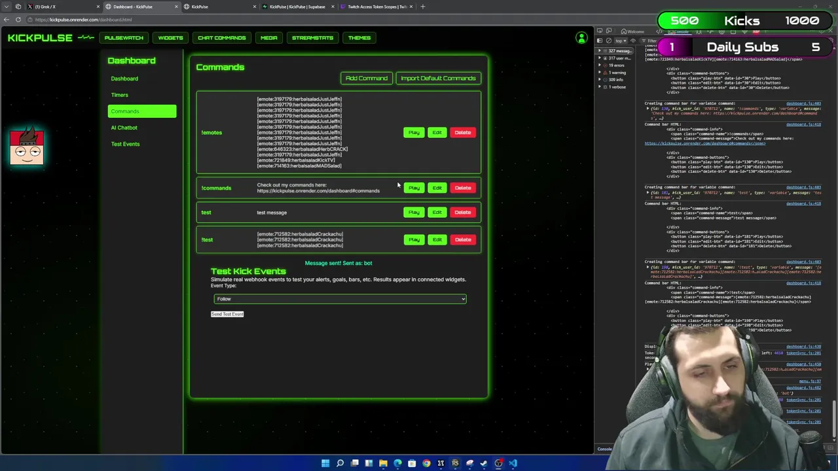Open Google Chrome from the taskbar
This screenshot has height=471, width=838.
tap(426, 463)
